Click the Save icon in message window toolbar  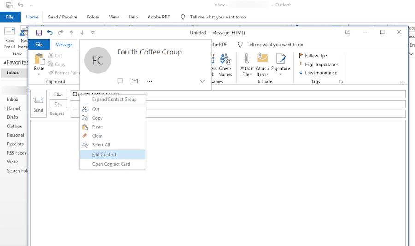pyautogui.click(x=39, y=33)
